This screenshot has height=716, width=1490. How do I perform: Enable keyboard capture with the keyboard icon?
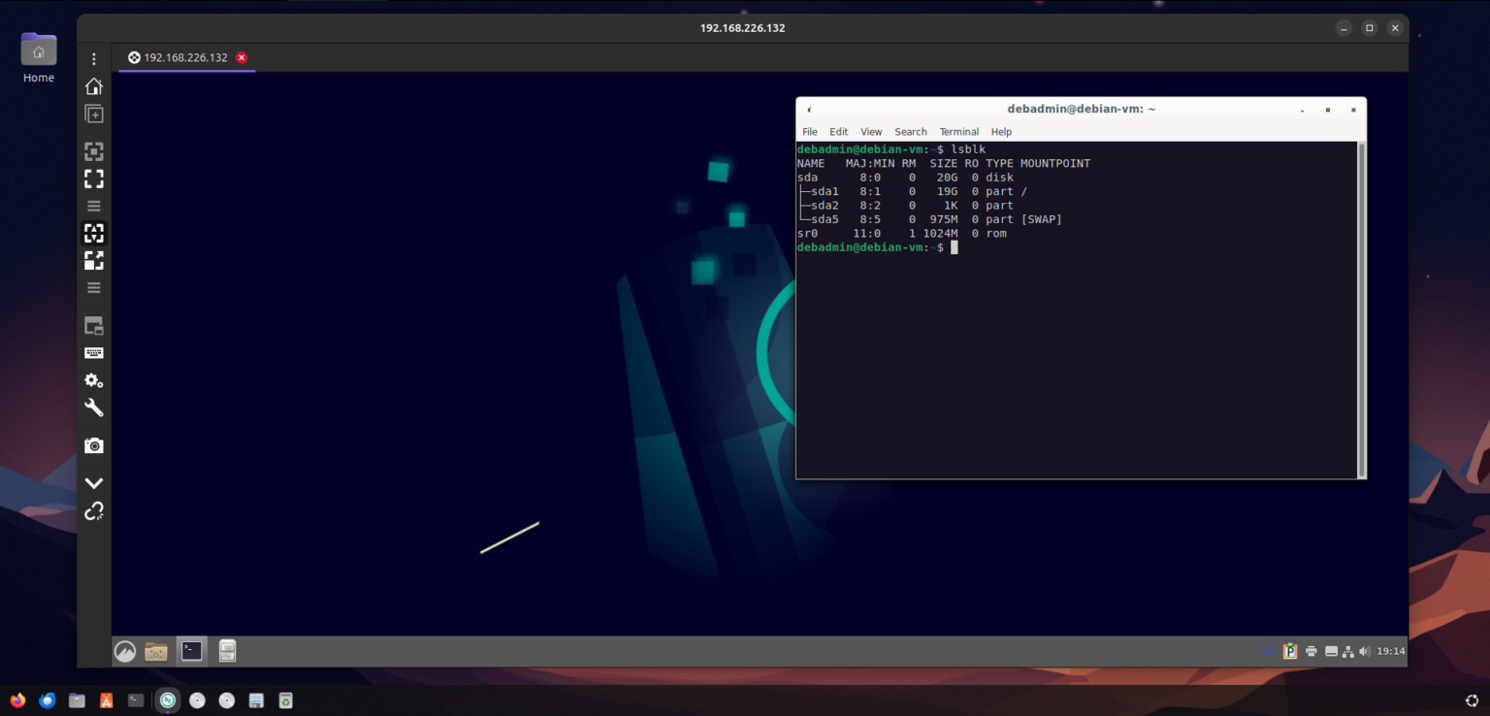[x=93, y=352]
